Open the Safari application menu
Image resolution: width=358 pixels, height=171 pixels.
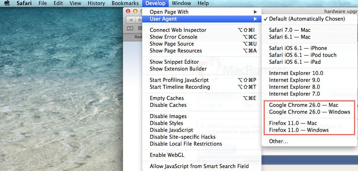pyautogui.click(x=24, y=3)
